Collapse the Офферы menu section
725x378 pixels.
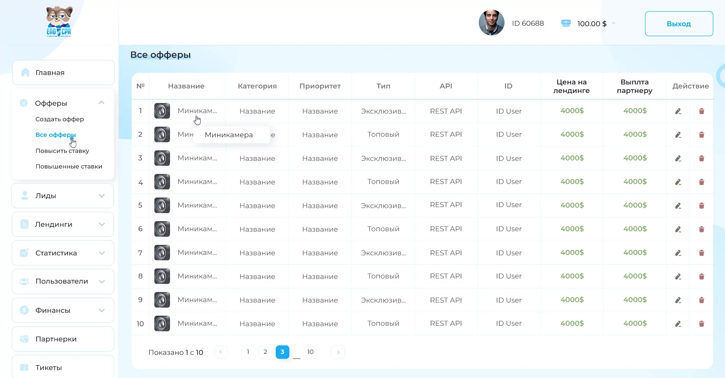point(102,103)
